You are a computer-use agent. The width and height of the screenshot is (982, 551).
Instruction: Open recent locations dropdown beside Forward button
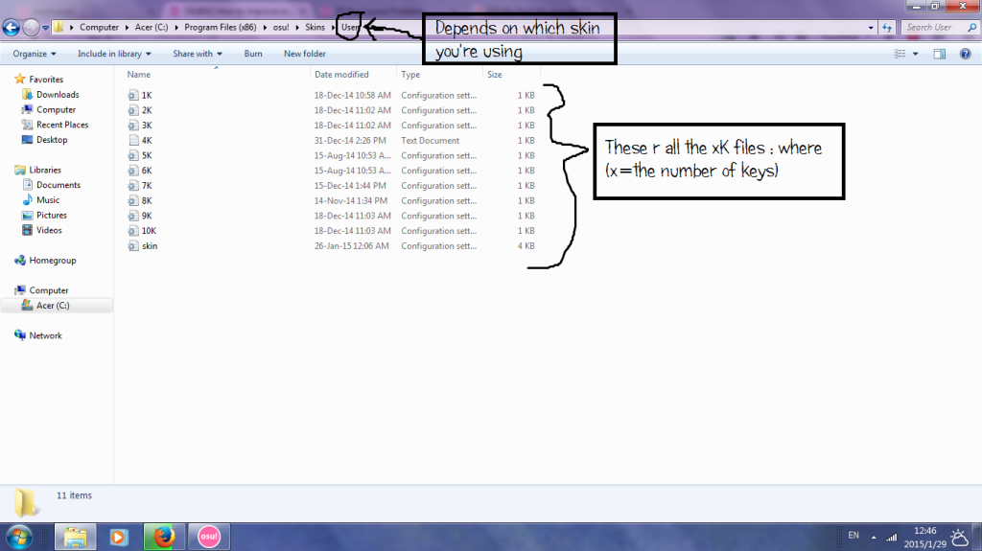[x=45, y=28]
